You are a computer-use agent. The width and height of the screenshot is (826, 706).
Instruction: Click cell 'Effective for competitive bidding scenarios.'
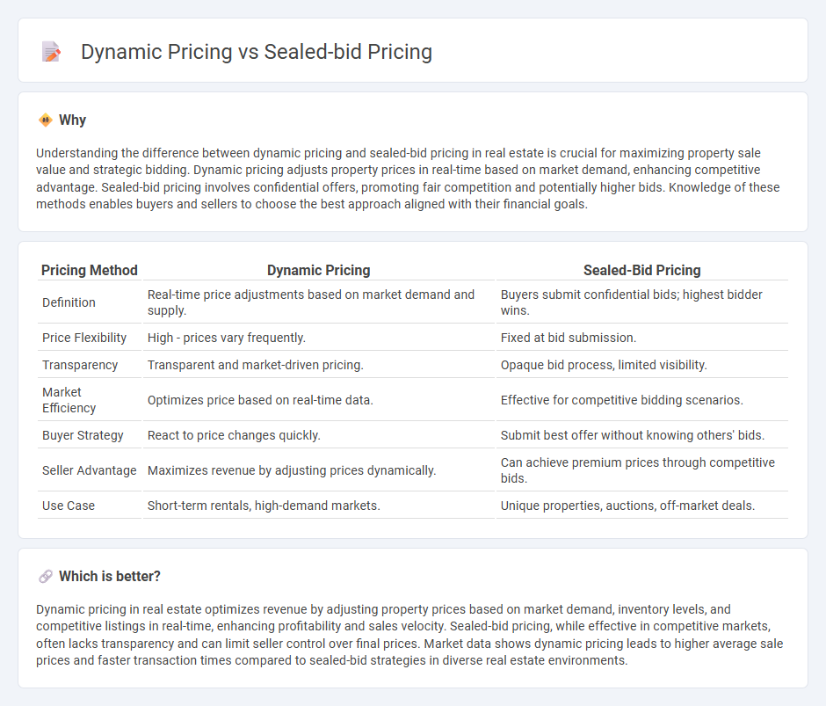coord(642,400)
